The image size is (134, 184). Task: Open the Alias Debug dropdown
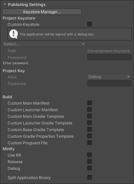(x=109, y=77)
